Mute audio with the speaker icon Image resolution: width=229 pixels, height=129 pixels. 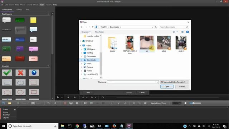pos(185,103)
